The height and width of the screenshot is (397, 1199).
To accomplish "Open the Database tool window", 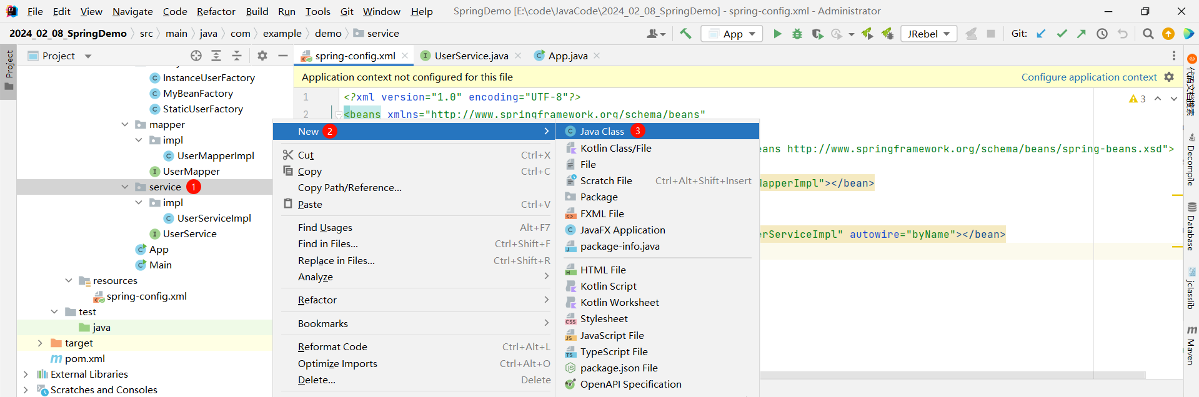I will click(1192, 227).
